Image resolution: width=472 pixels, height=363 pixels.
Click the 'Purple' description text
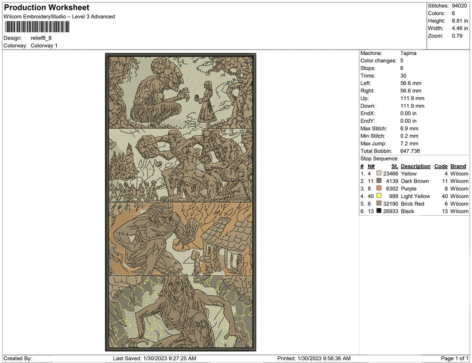tap(409, 189)
